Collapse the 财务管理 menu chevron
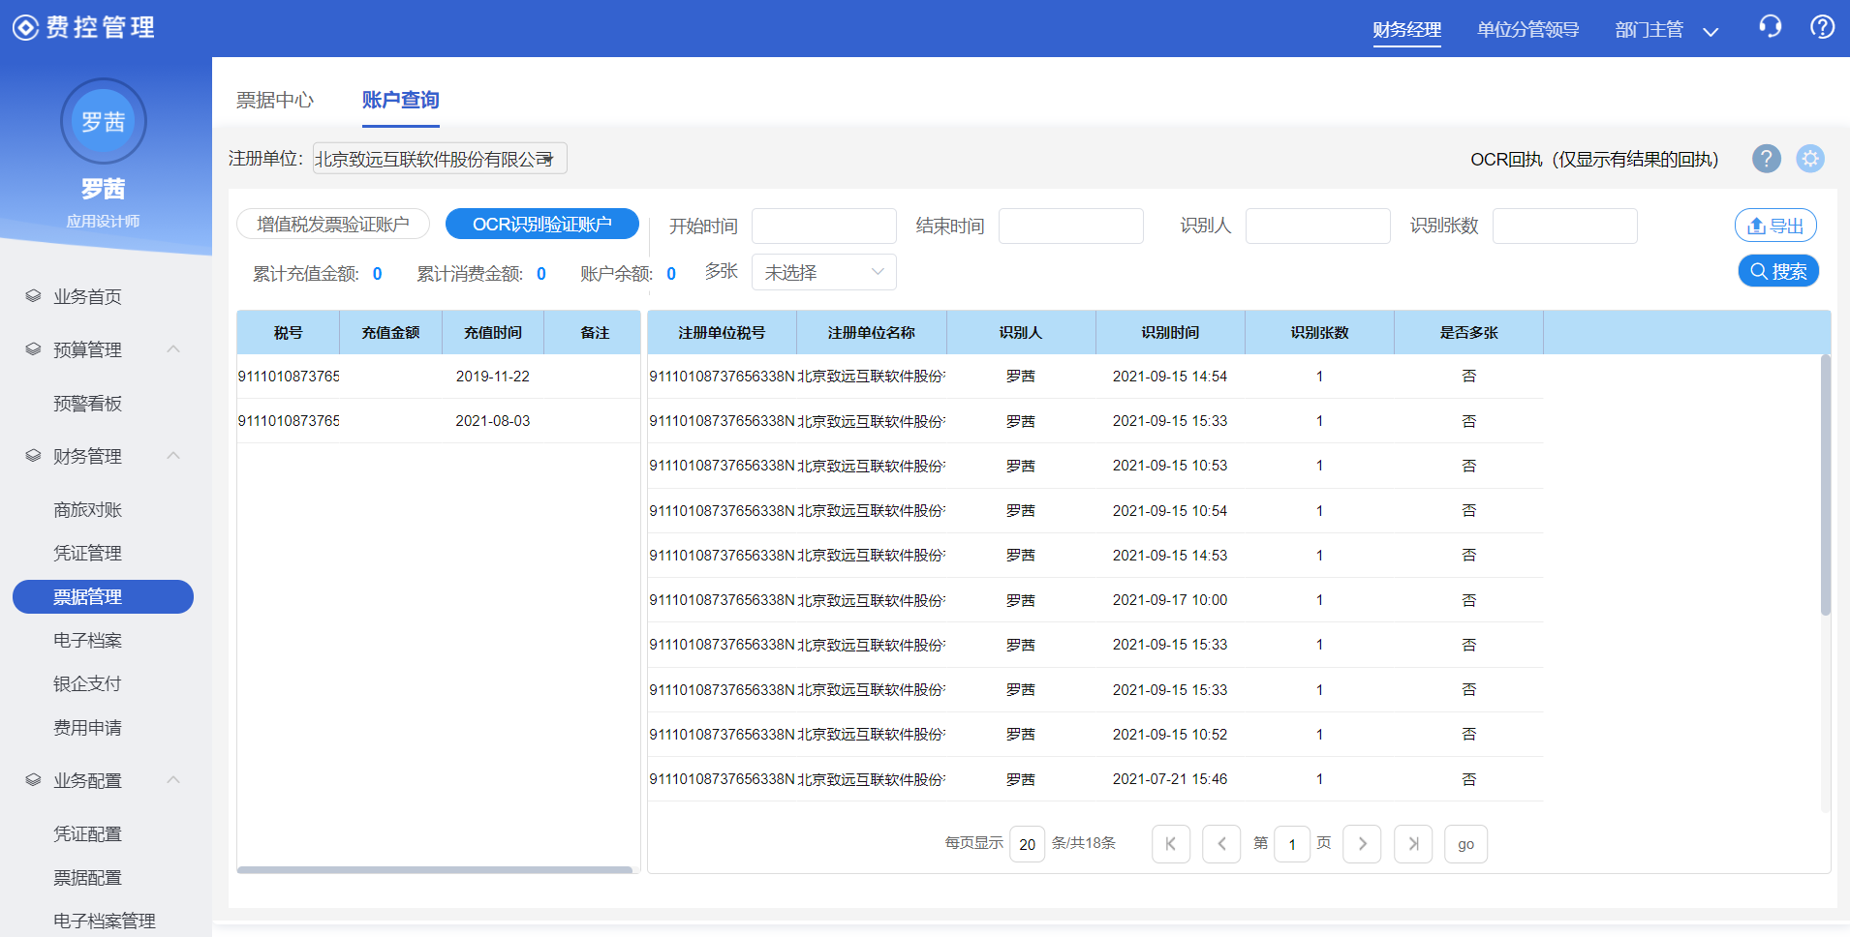 173,455
